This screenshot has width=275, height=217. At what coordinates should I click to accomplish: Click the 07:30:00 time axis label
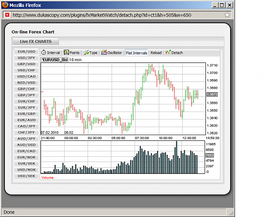click(x=142, y=138)
